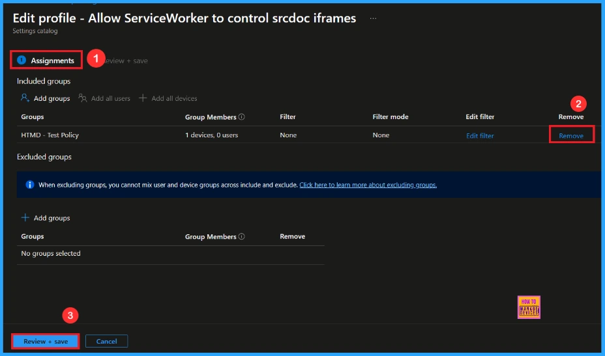605x356 pixels.
Task: Click Add groups under Included groups
Action: 45,98
